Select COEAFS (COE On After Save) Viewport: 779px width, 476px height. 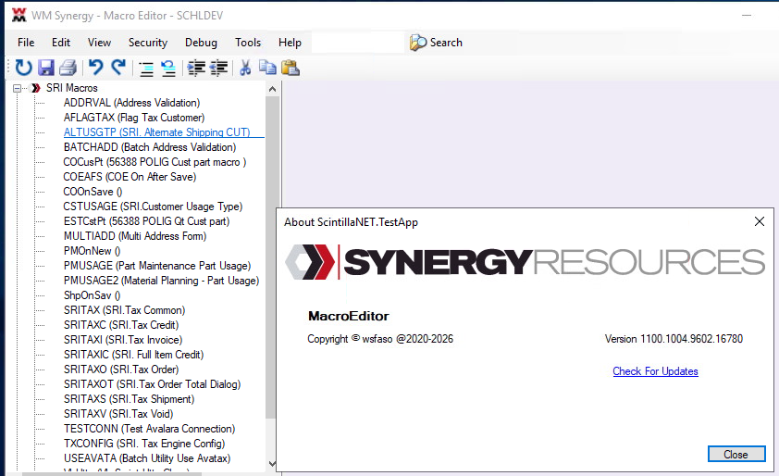(130, 177)
